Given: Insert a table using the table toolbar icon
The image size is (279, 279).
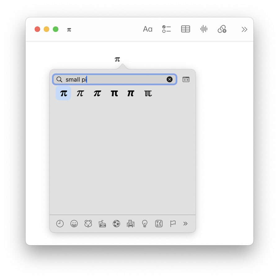Looking at the screenshot, I should coord(185,29).
